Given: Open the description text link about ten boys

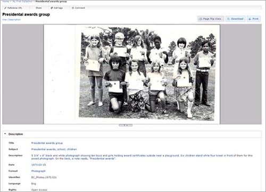Looking at the screenshot, I should pyautogui.click(x=142, y=157).
